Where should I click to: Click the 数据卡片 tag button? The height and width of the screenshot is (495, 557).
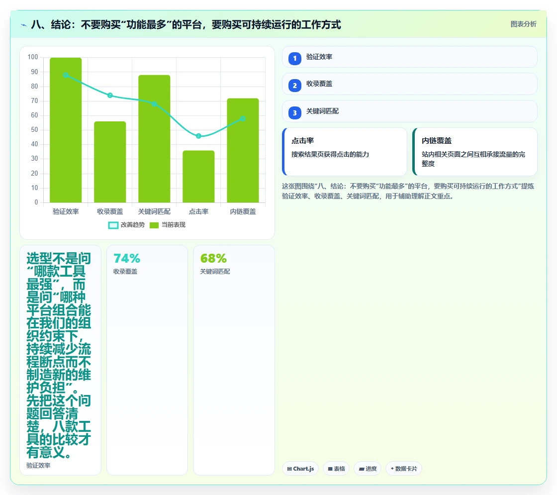(x=404, y=469)
